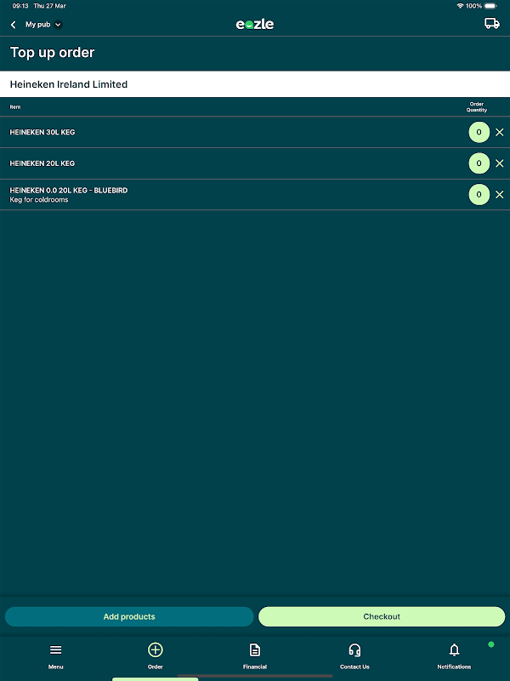Open the Menu tab

[x=55, y=656]
